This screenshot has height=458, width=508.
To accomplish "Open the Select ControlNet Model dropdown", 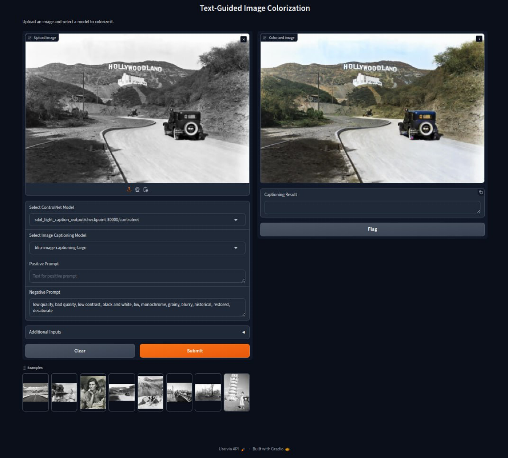I will coord(137,220).
